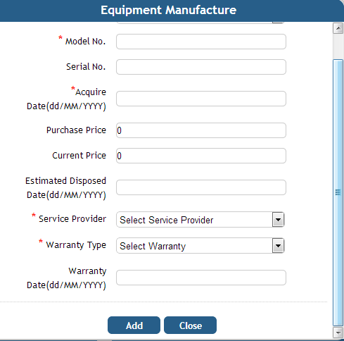Viewport: 344px width, 341px height.
Task: Click the scrollbar down arrow
Action: [x=338, y=333]
